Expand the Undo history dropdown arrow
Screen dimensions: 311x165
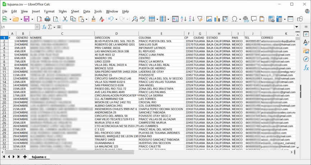point(116,19)
